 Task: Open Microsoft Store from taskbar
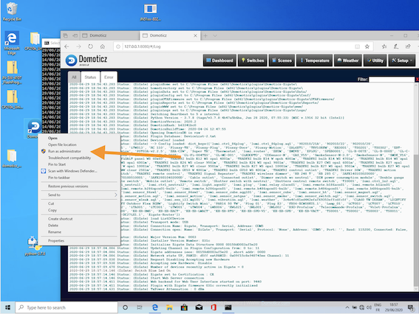click(184, 307)
